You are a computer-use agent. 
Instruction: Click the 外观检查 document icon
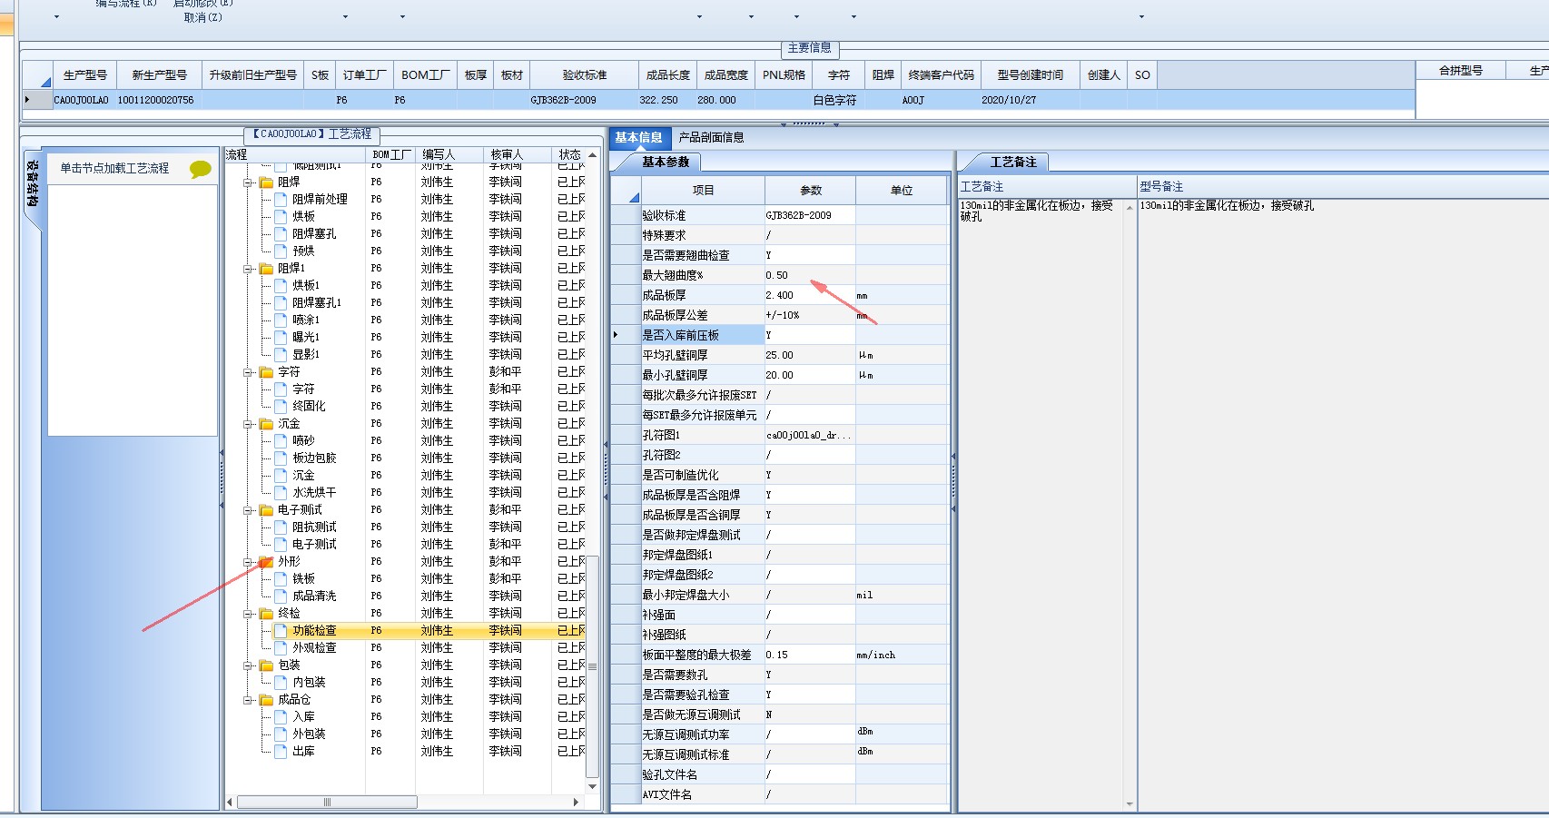(281, 648)
